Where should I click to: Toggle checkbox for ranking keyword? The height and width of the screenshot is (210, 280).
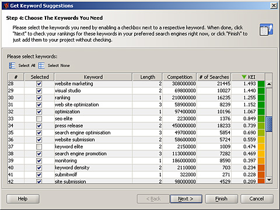point(39,98)
